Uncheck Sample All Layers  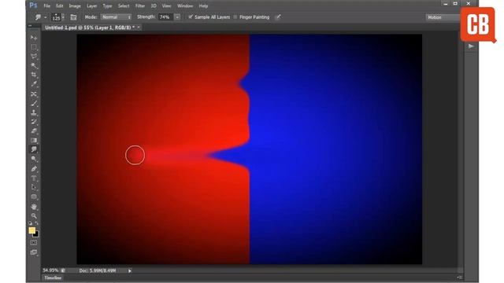[191, 17]
